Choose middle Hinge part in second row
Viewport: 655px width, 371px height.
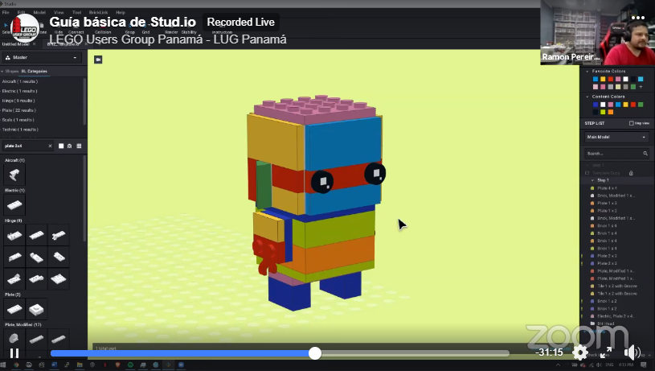[x=36, y=257]
